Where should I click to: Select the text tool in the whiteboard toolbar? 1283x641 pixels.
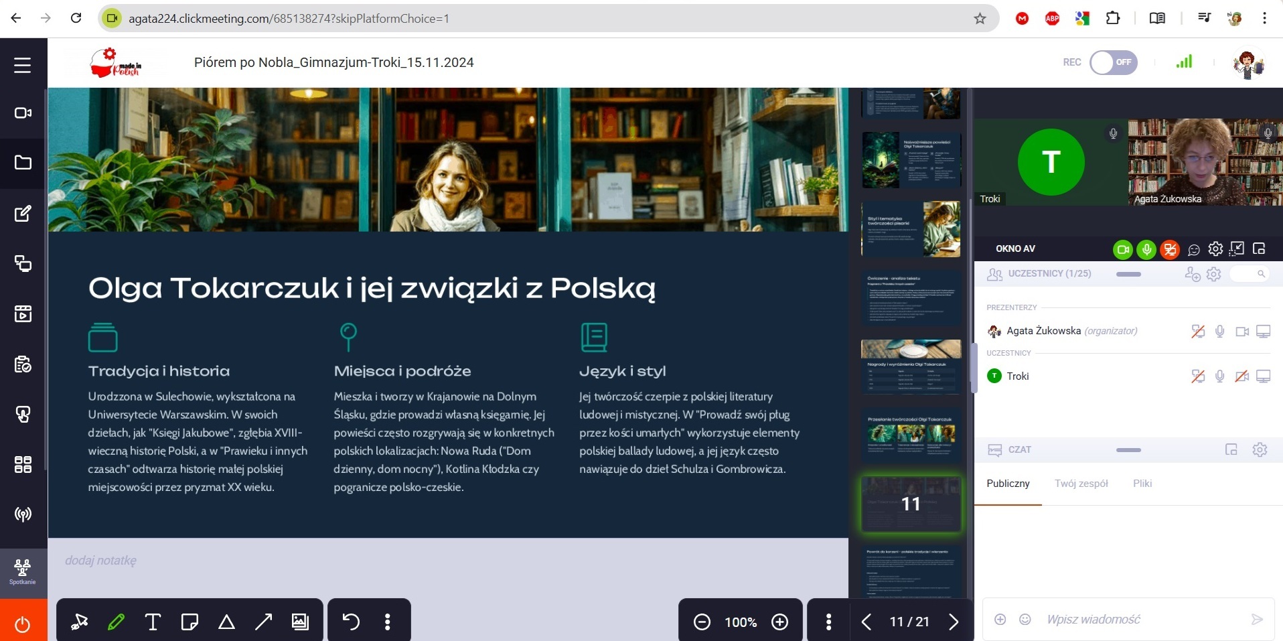153,622
